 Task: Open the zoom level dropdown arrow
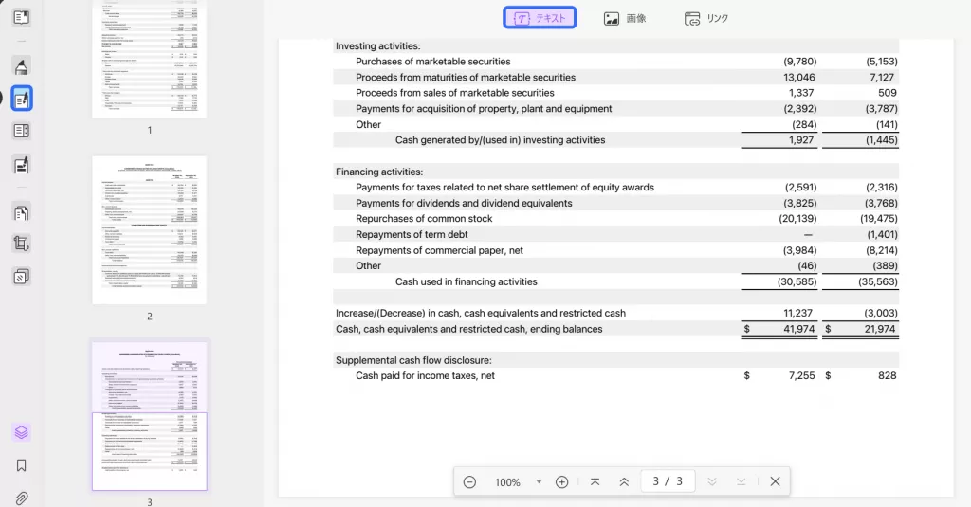click(x=539, y=481)
